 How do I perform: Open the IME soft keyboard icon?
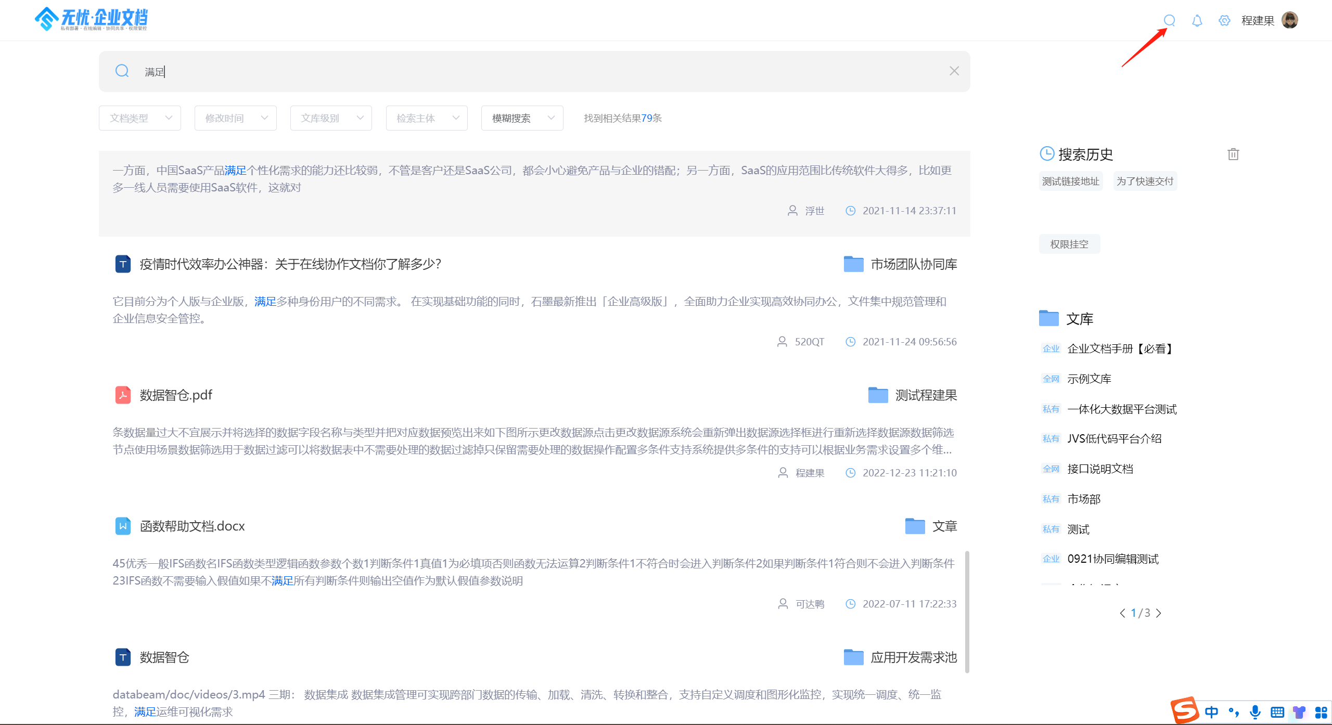coord(1277,712)
